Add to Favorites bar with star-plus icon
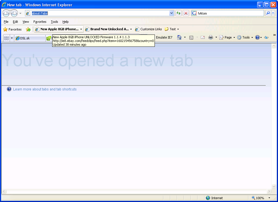Viewport: 278px width, 202px height. (28, 29)
